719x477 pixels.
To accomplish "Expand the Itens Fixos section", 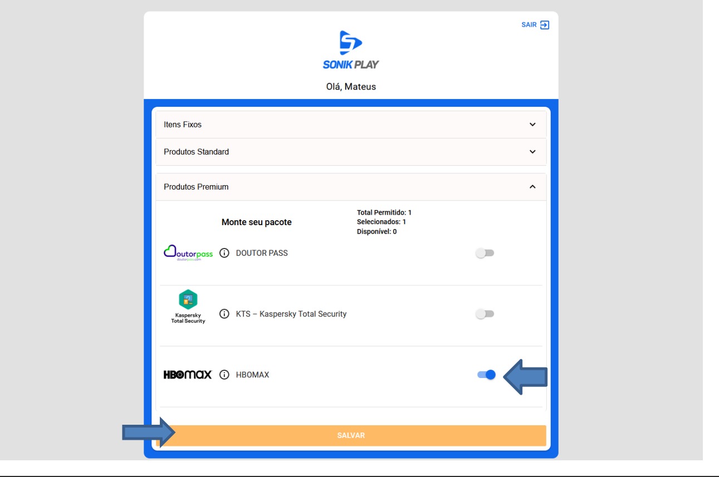I will coord(351,125).
